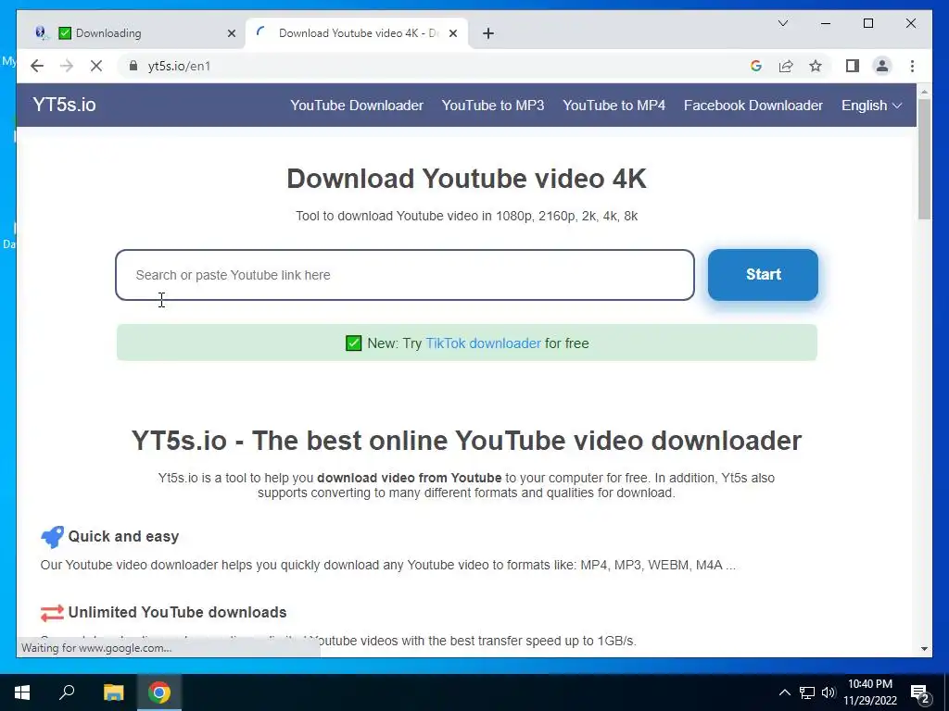Go back using the browser back arrow

pyautogui.click(x=37, y=66)
